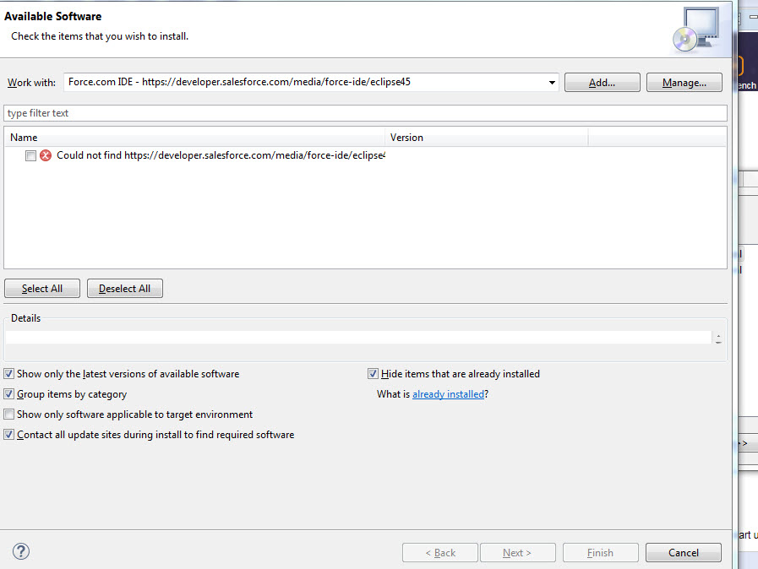Enable 'Show only software applicable to target environment'
758x569 pixels.
[9, 415]
